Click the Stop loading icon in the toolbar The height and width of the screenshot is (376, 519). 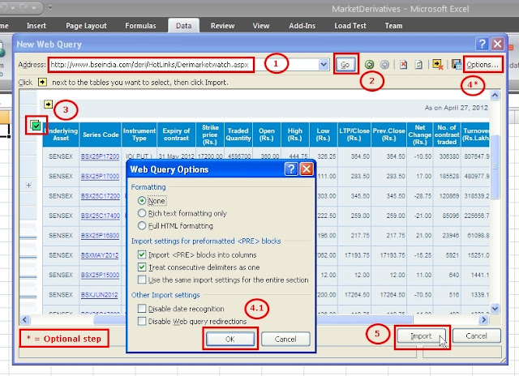tap(403, 65)
